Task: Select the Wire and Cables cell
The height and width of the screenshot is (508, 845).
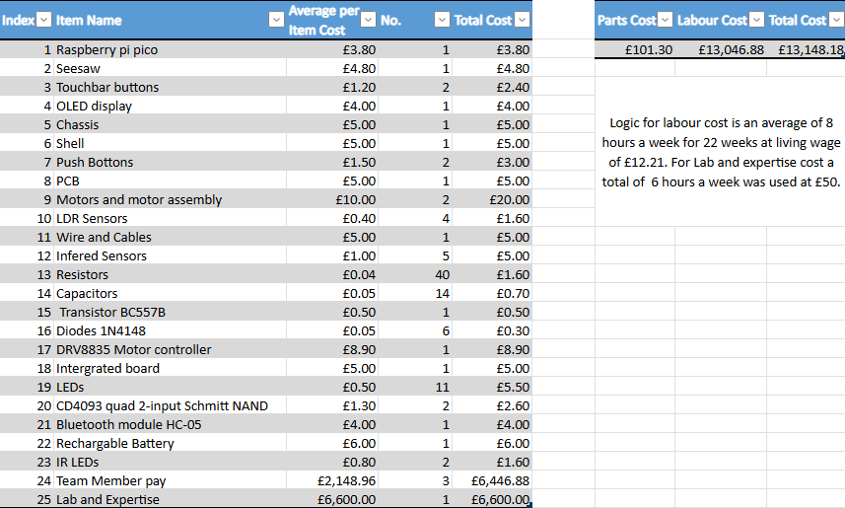Action: [x=170, y=238]
